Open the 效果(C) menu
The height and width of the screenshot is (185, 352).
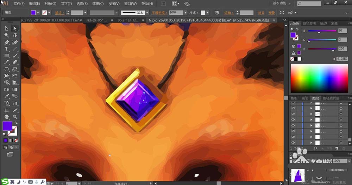pos(98,4)
